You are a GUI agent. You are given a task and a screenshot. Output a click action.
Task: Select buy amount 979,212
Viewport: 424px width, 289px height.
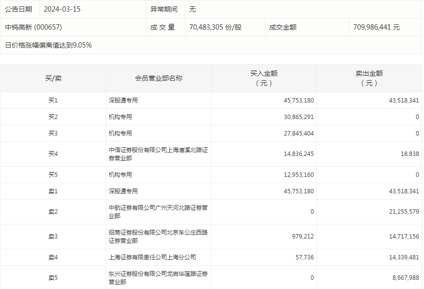tap(303, 237)
